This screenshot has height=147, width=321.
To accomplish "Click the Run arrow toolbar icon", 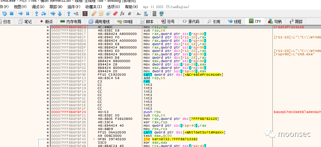I will pos(20,14).
